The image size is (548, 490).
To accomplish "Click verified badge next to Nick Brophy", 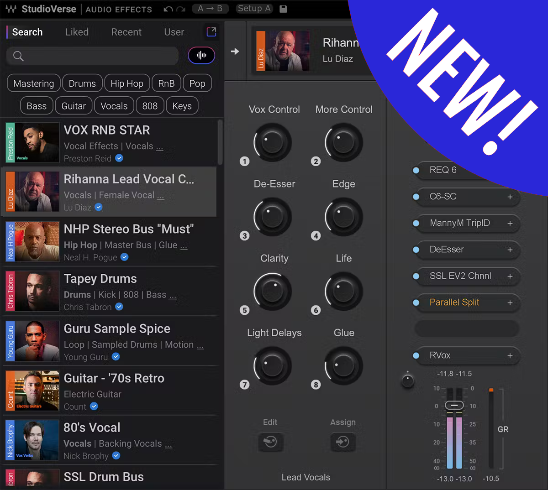I will (116, 455).
